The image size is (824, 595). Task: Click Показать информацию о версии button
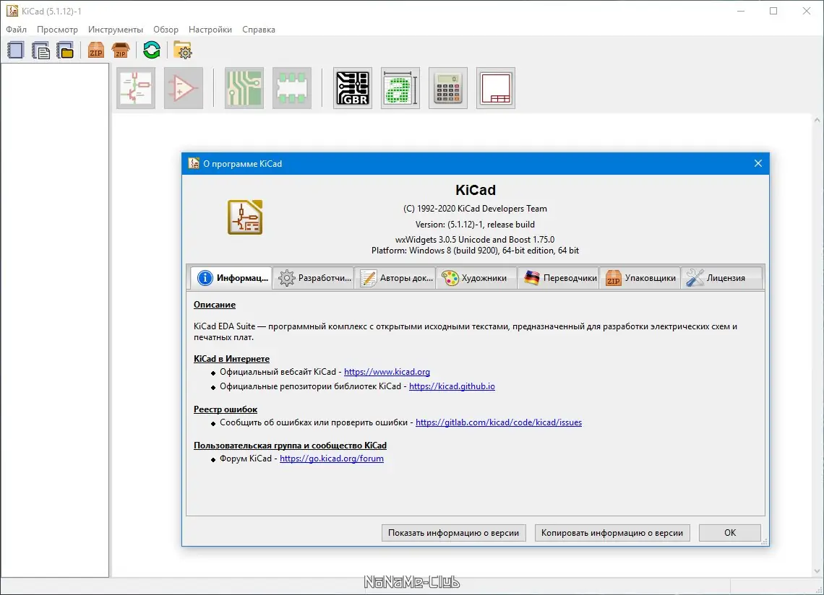[453, 532]
